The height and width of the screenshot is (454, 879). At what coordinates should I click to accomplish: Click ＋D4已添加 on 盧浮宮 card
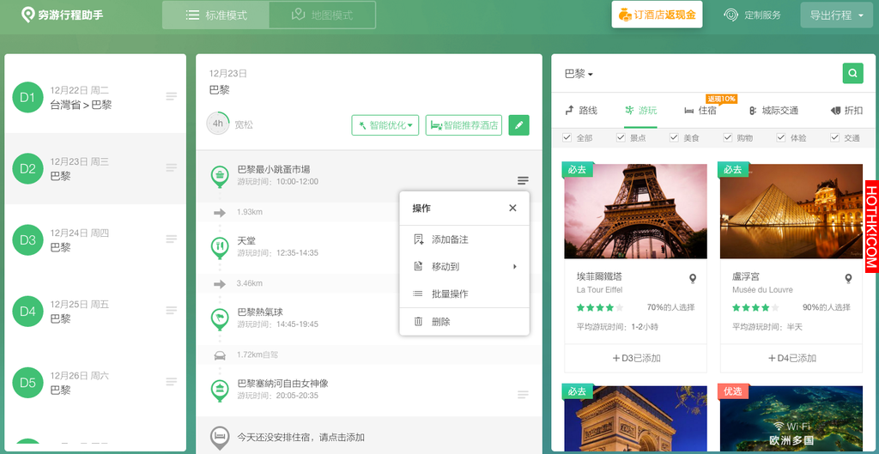click(791, 358)
